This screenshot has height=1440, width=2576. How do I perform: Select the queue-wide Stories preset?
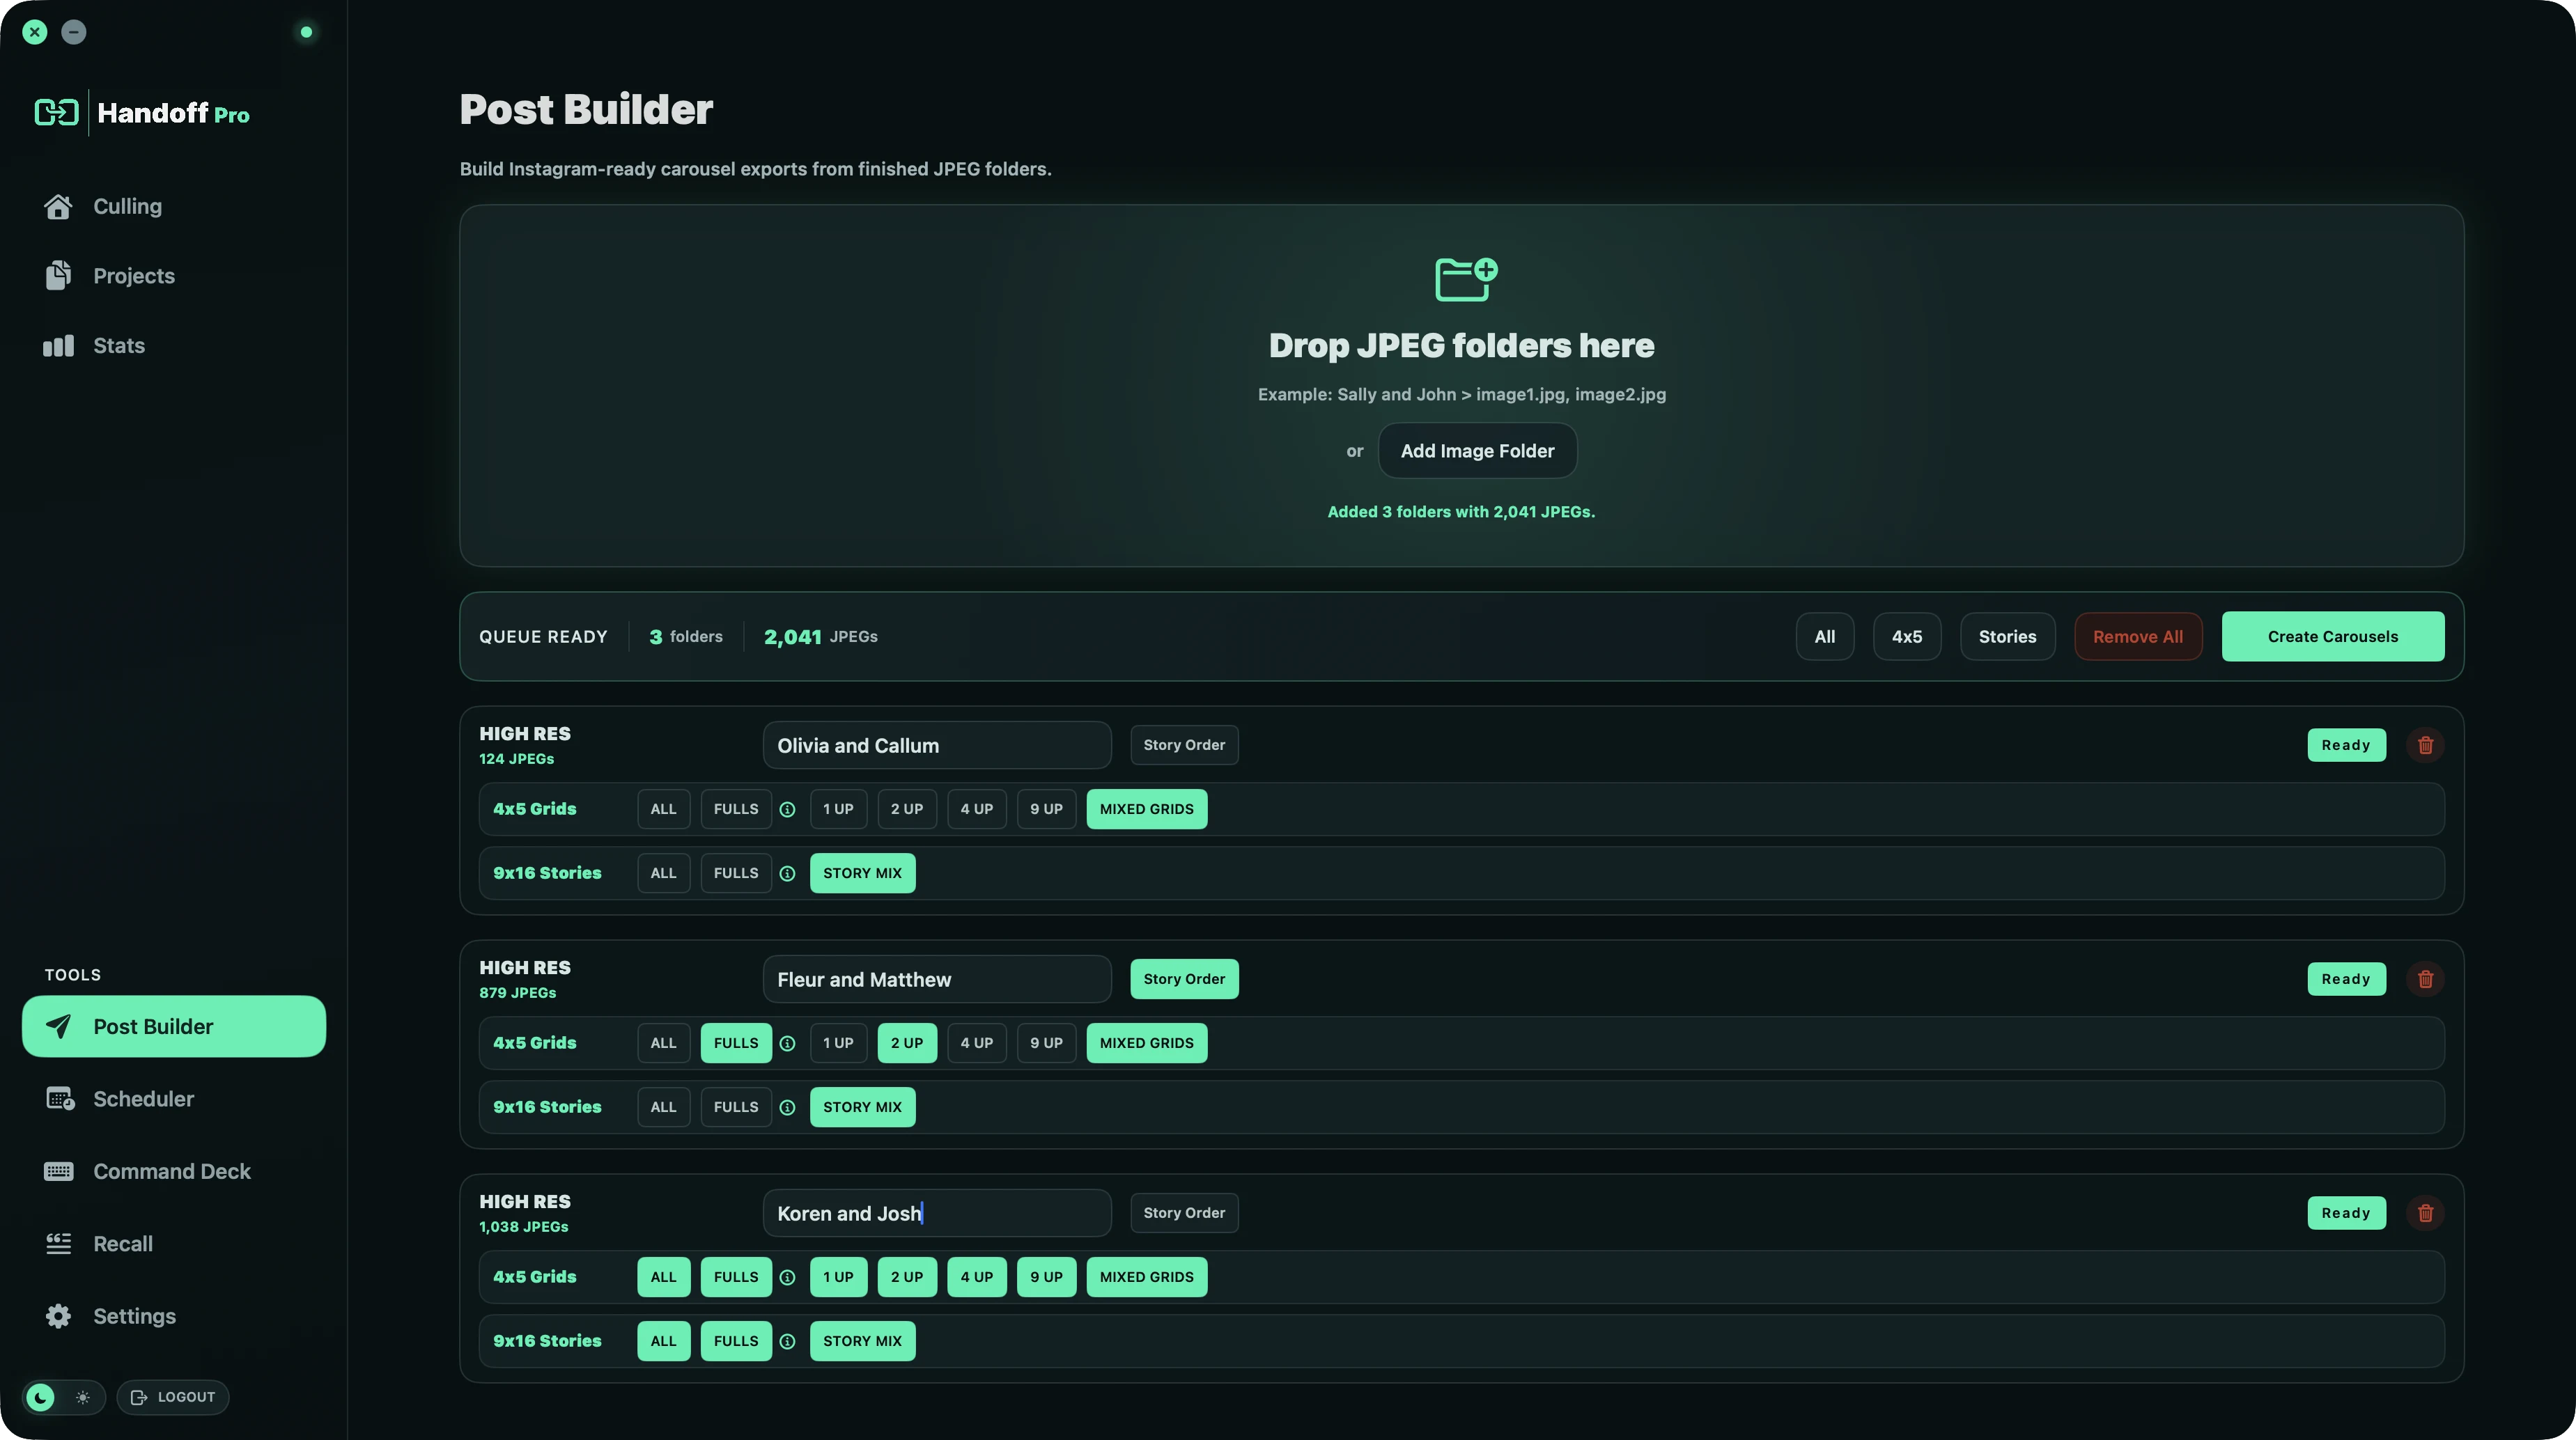click(2007, 636)
